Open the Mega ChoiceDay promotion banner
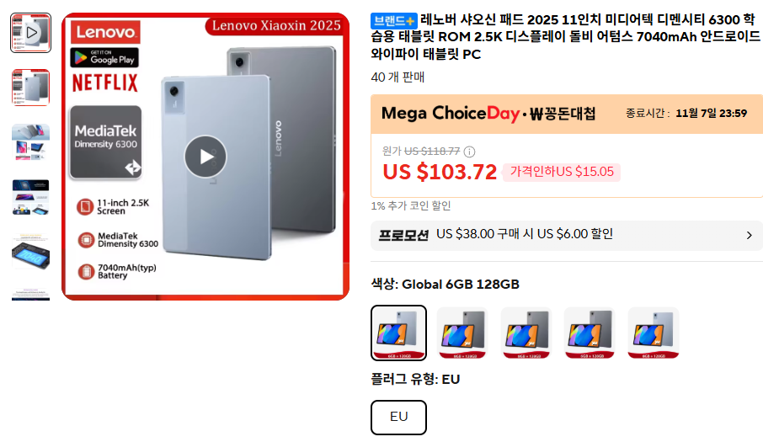The height and width of the screenshot is (442, 763). [567, 114]
